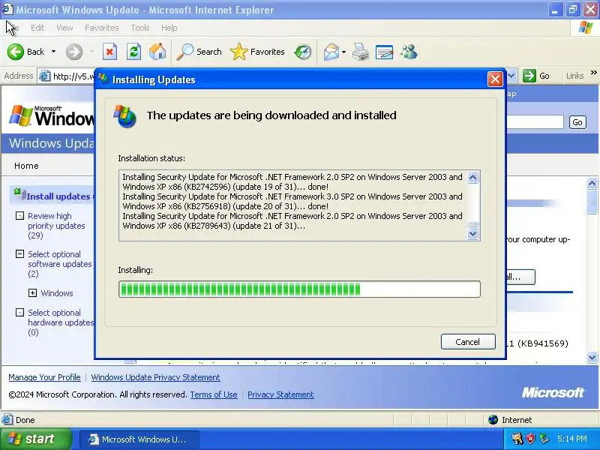
Task: Open the Help menu
Action: point(169,28)
